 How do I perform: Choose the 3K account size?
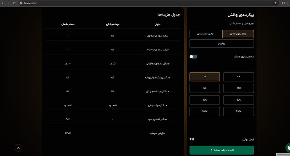click(205, 77)
